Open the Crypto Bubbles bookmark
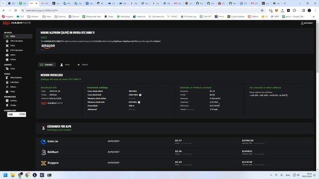319x179 pixels. point(236,16)
